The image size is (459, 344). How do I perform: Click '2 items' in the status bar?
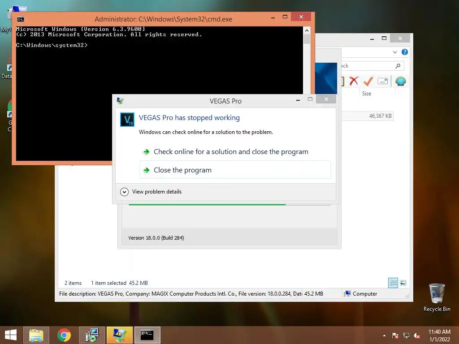coord(73,283)
